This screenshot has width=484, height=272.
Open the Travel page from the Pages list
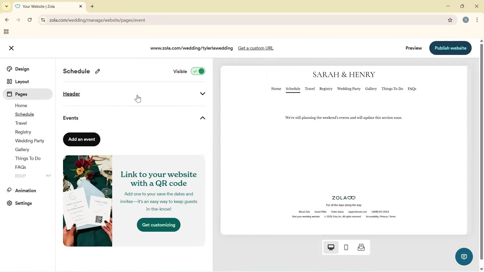(21, 123)
